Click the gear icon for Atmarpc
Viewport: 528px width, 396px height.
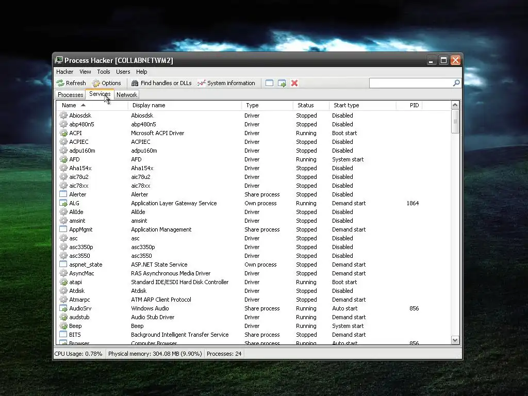pos(63,300)
